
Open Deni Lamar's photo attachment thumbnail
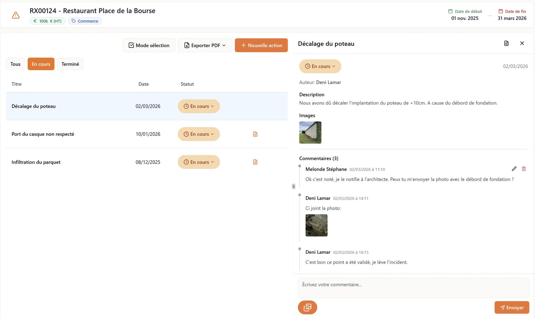pos(316,225)
